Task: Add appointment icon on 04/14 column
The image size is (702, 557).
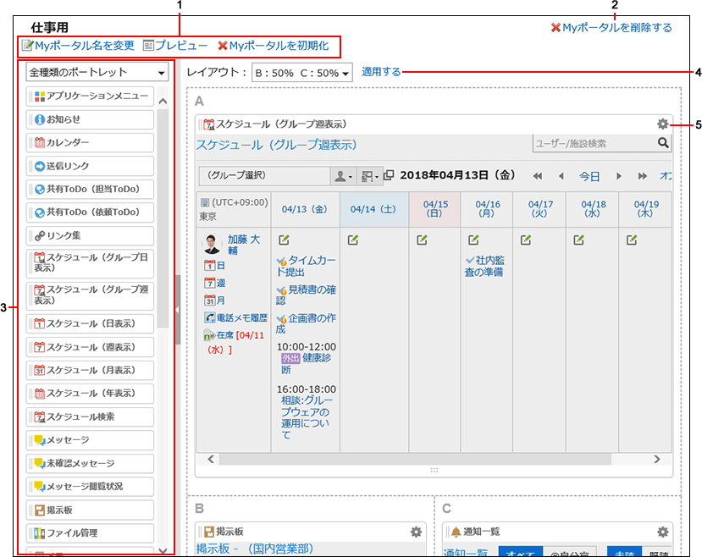Action: (x=353, y=240)
